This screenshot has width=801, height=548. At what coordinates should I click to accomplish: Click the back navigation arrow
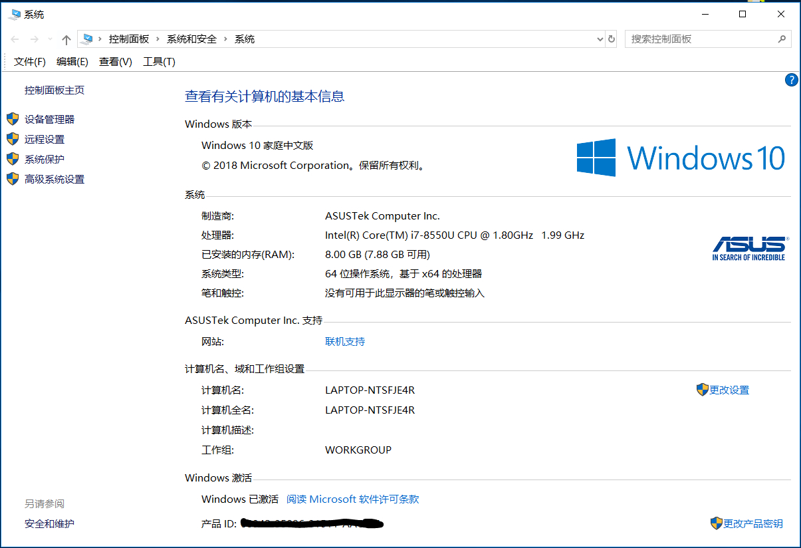[x=15, y=39]
